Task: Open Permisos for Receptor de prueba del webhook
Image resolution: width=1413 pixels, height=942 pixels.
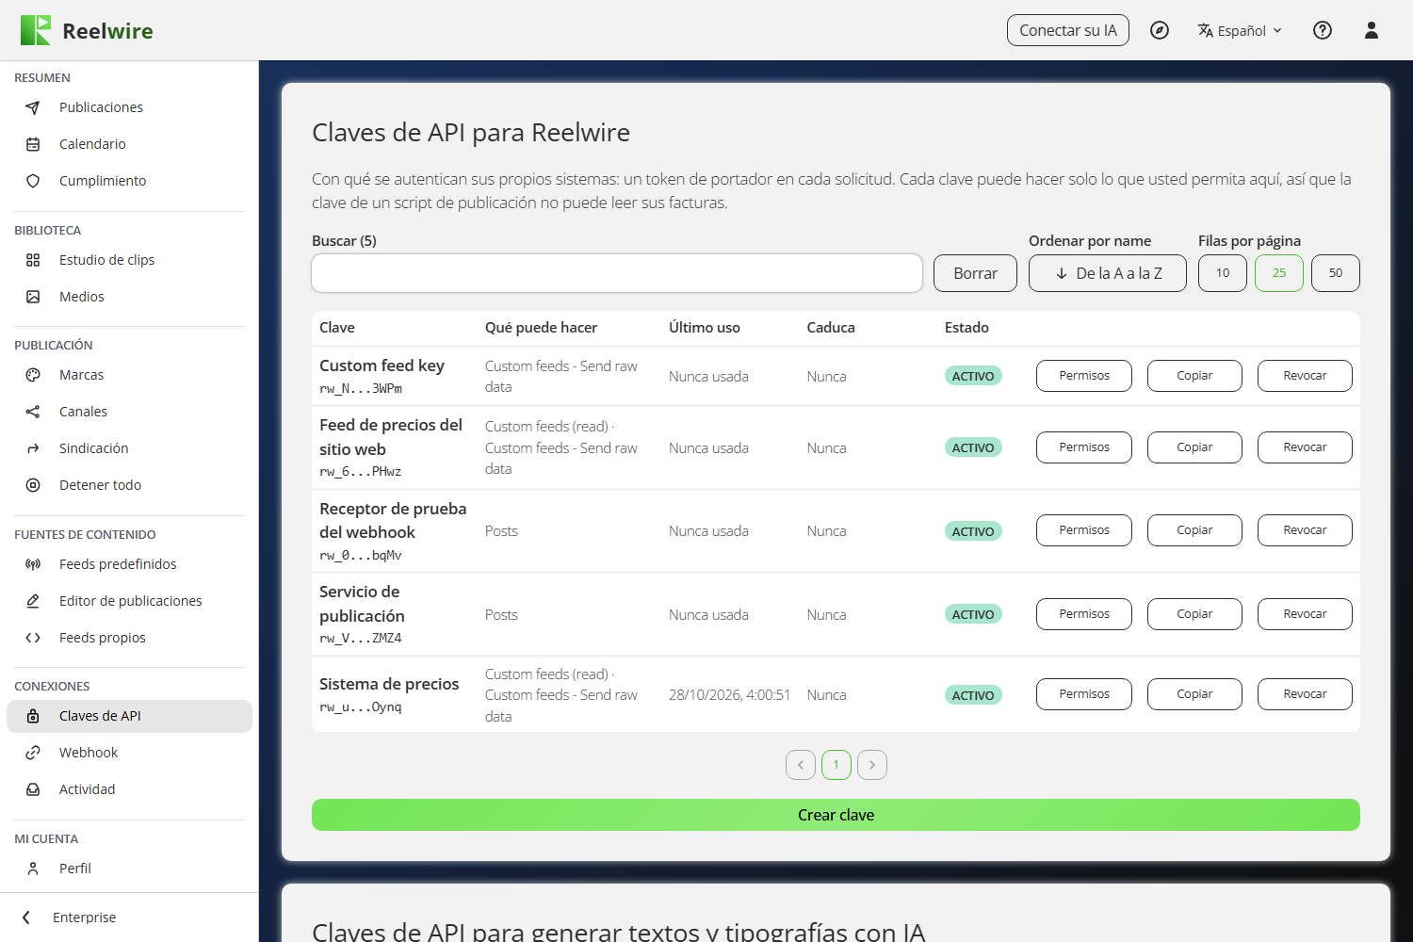Action: [1084, 530]
